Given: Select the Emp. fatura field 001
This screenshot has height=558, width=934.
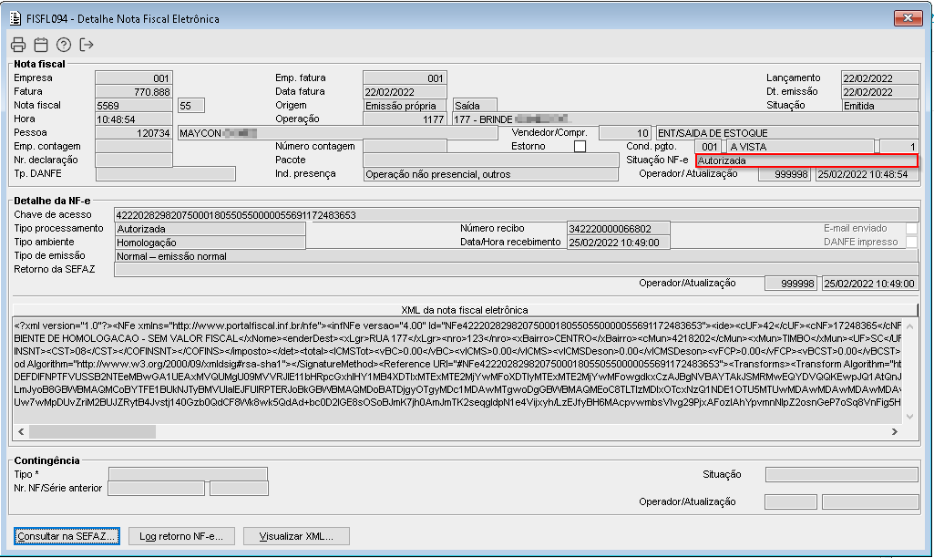Looking at the screenshot, I should 405,78.
